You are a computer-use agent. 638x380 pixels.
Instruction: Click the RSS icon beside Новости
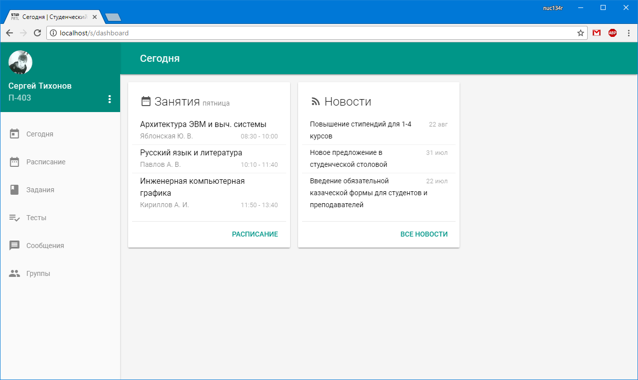tap(315, 101)
